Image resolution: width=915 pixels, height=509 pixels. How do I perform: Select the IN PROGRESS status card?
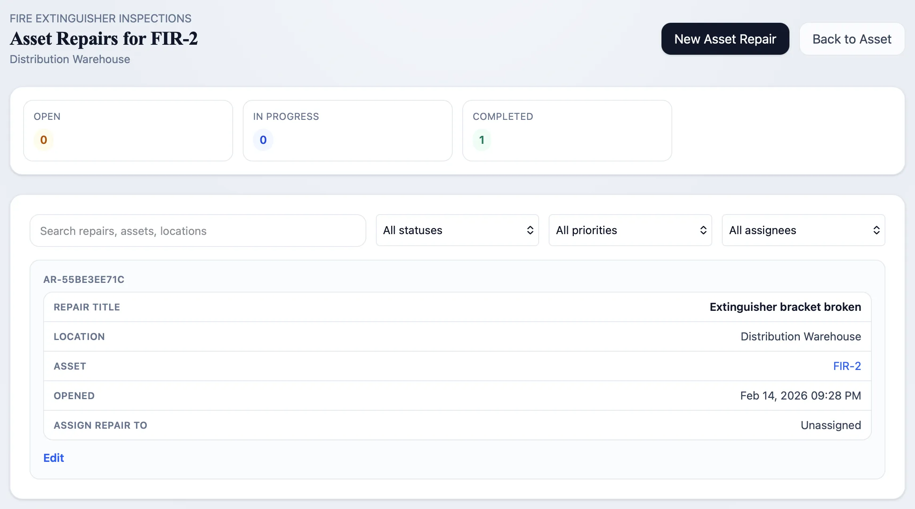(x=348, y=131)
